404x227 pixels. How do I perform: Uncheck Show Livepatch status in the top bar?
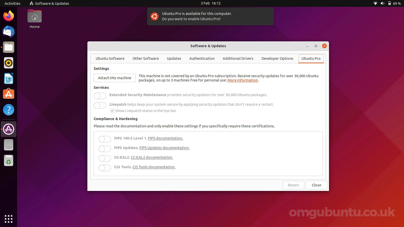click(x=112, y=111)
